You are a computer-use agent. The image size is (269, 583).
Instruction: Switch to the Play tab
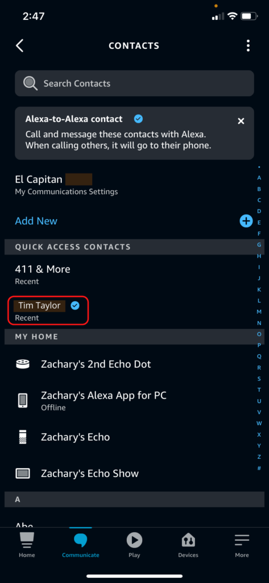tap(134, 545)
